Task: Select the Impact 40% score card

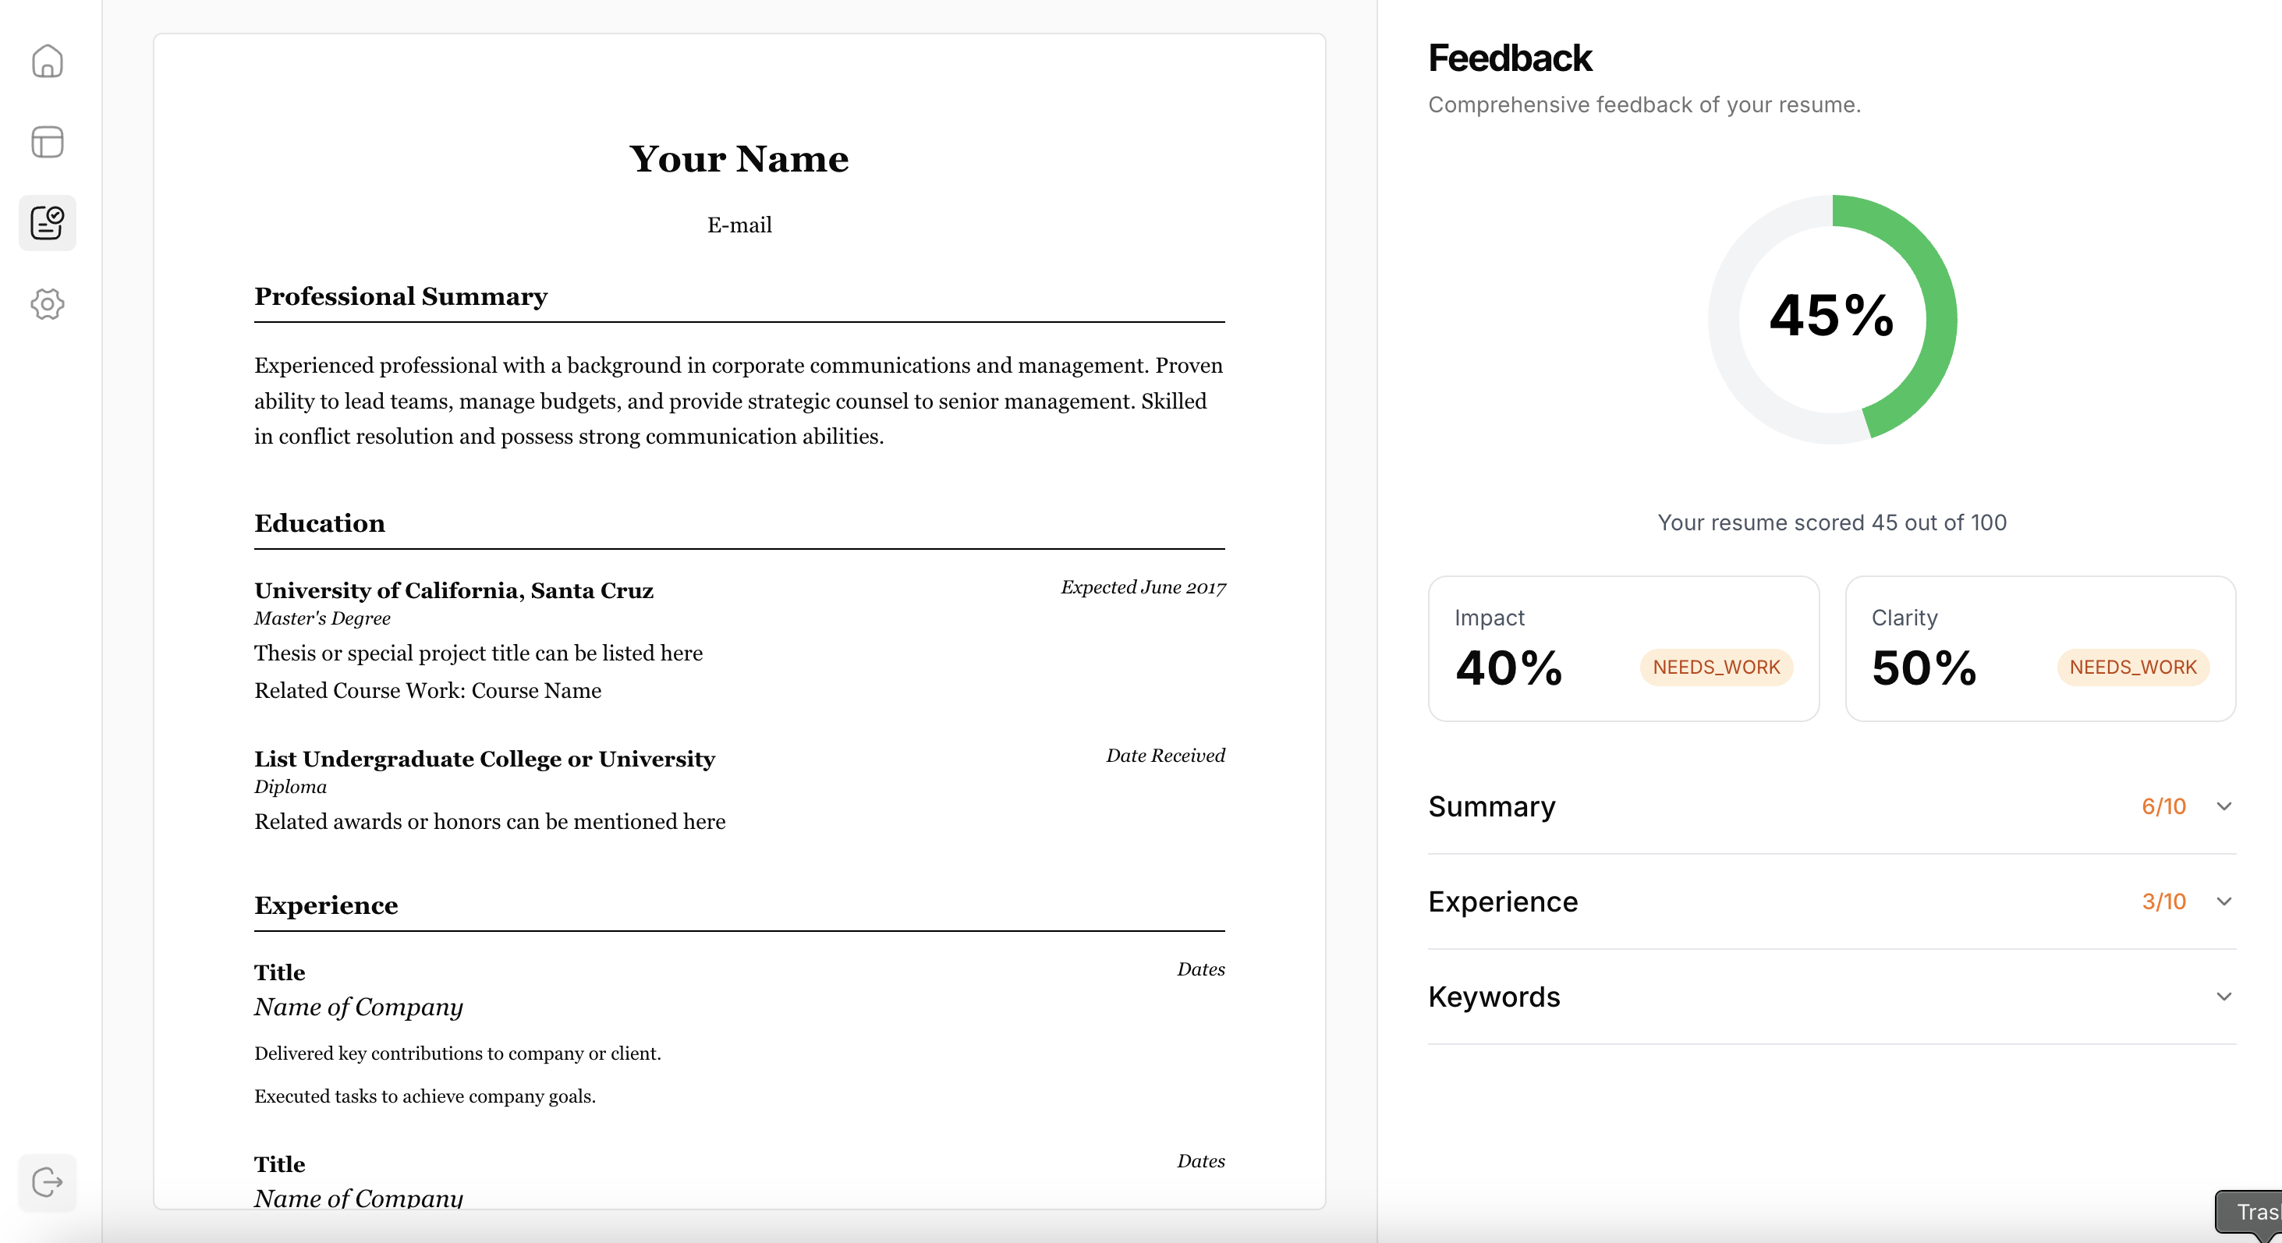Action: coord(1624,649)
